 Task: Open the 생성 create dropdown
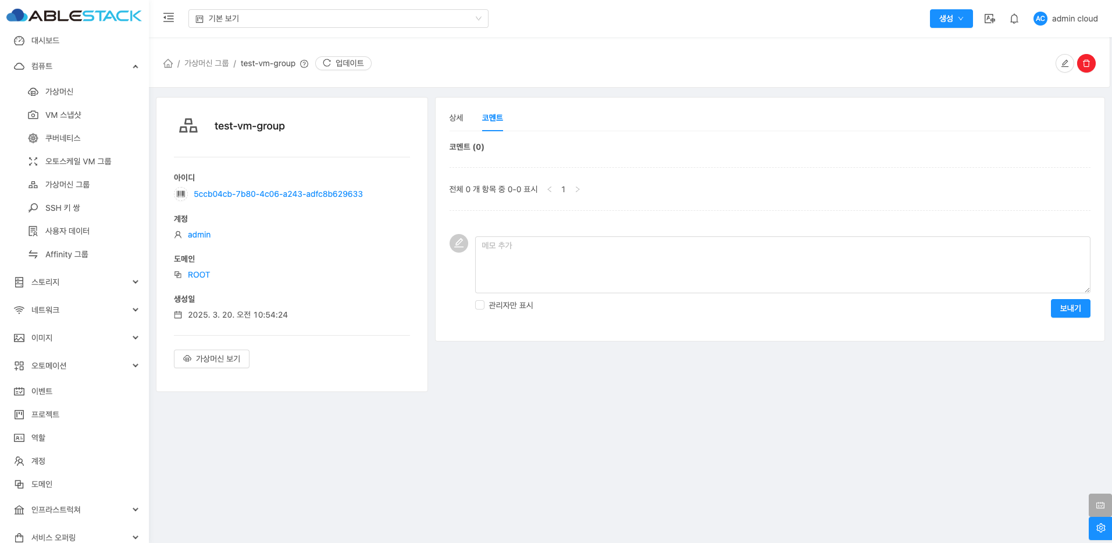click(x=951, y=19)
